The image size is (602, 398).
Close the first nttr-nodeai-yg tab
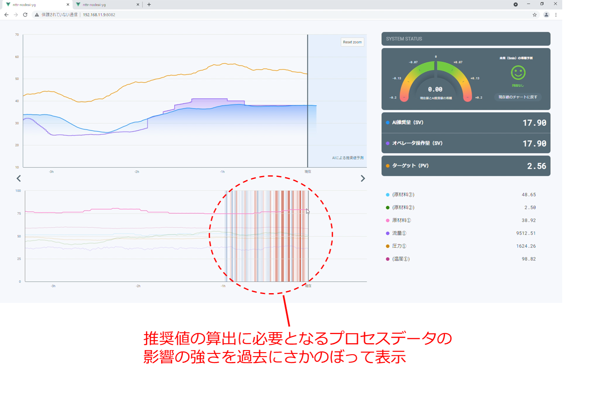tap(68, 5)
